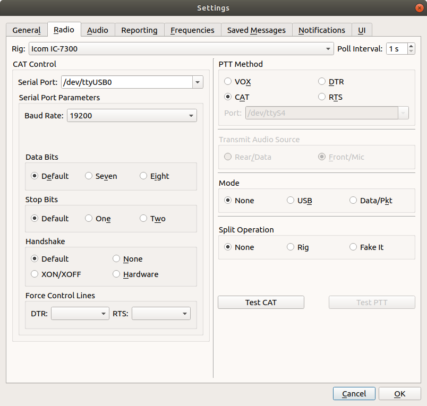
Task: Set Mode to USB
Action: [300, 201]
